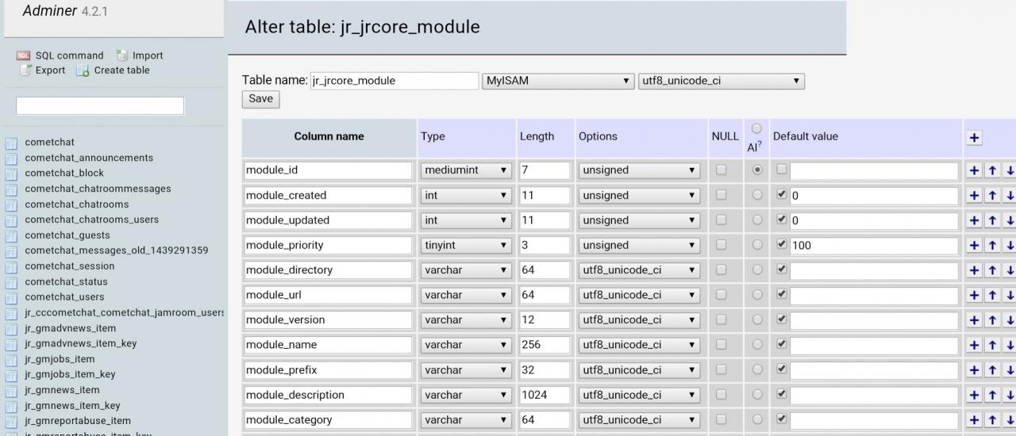Uncheck default value checkbox for module_priority
The image size is (1016, 436).
pos(782,244)
